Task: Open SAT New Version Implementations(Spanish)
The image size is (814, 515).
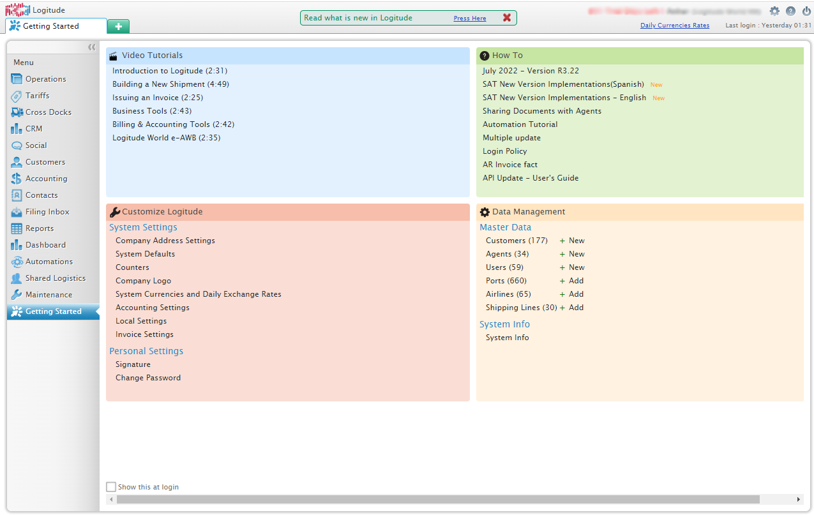Action: click(x=563, y=84)
